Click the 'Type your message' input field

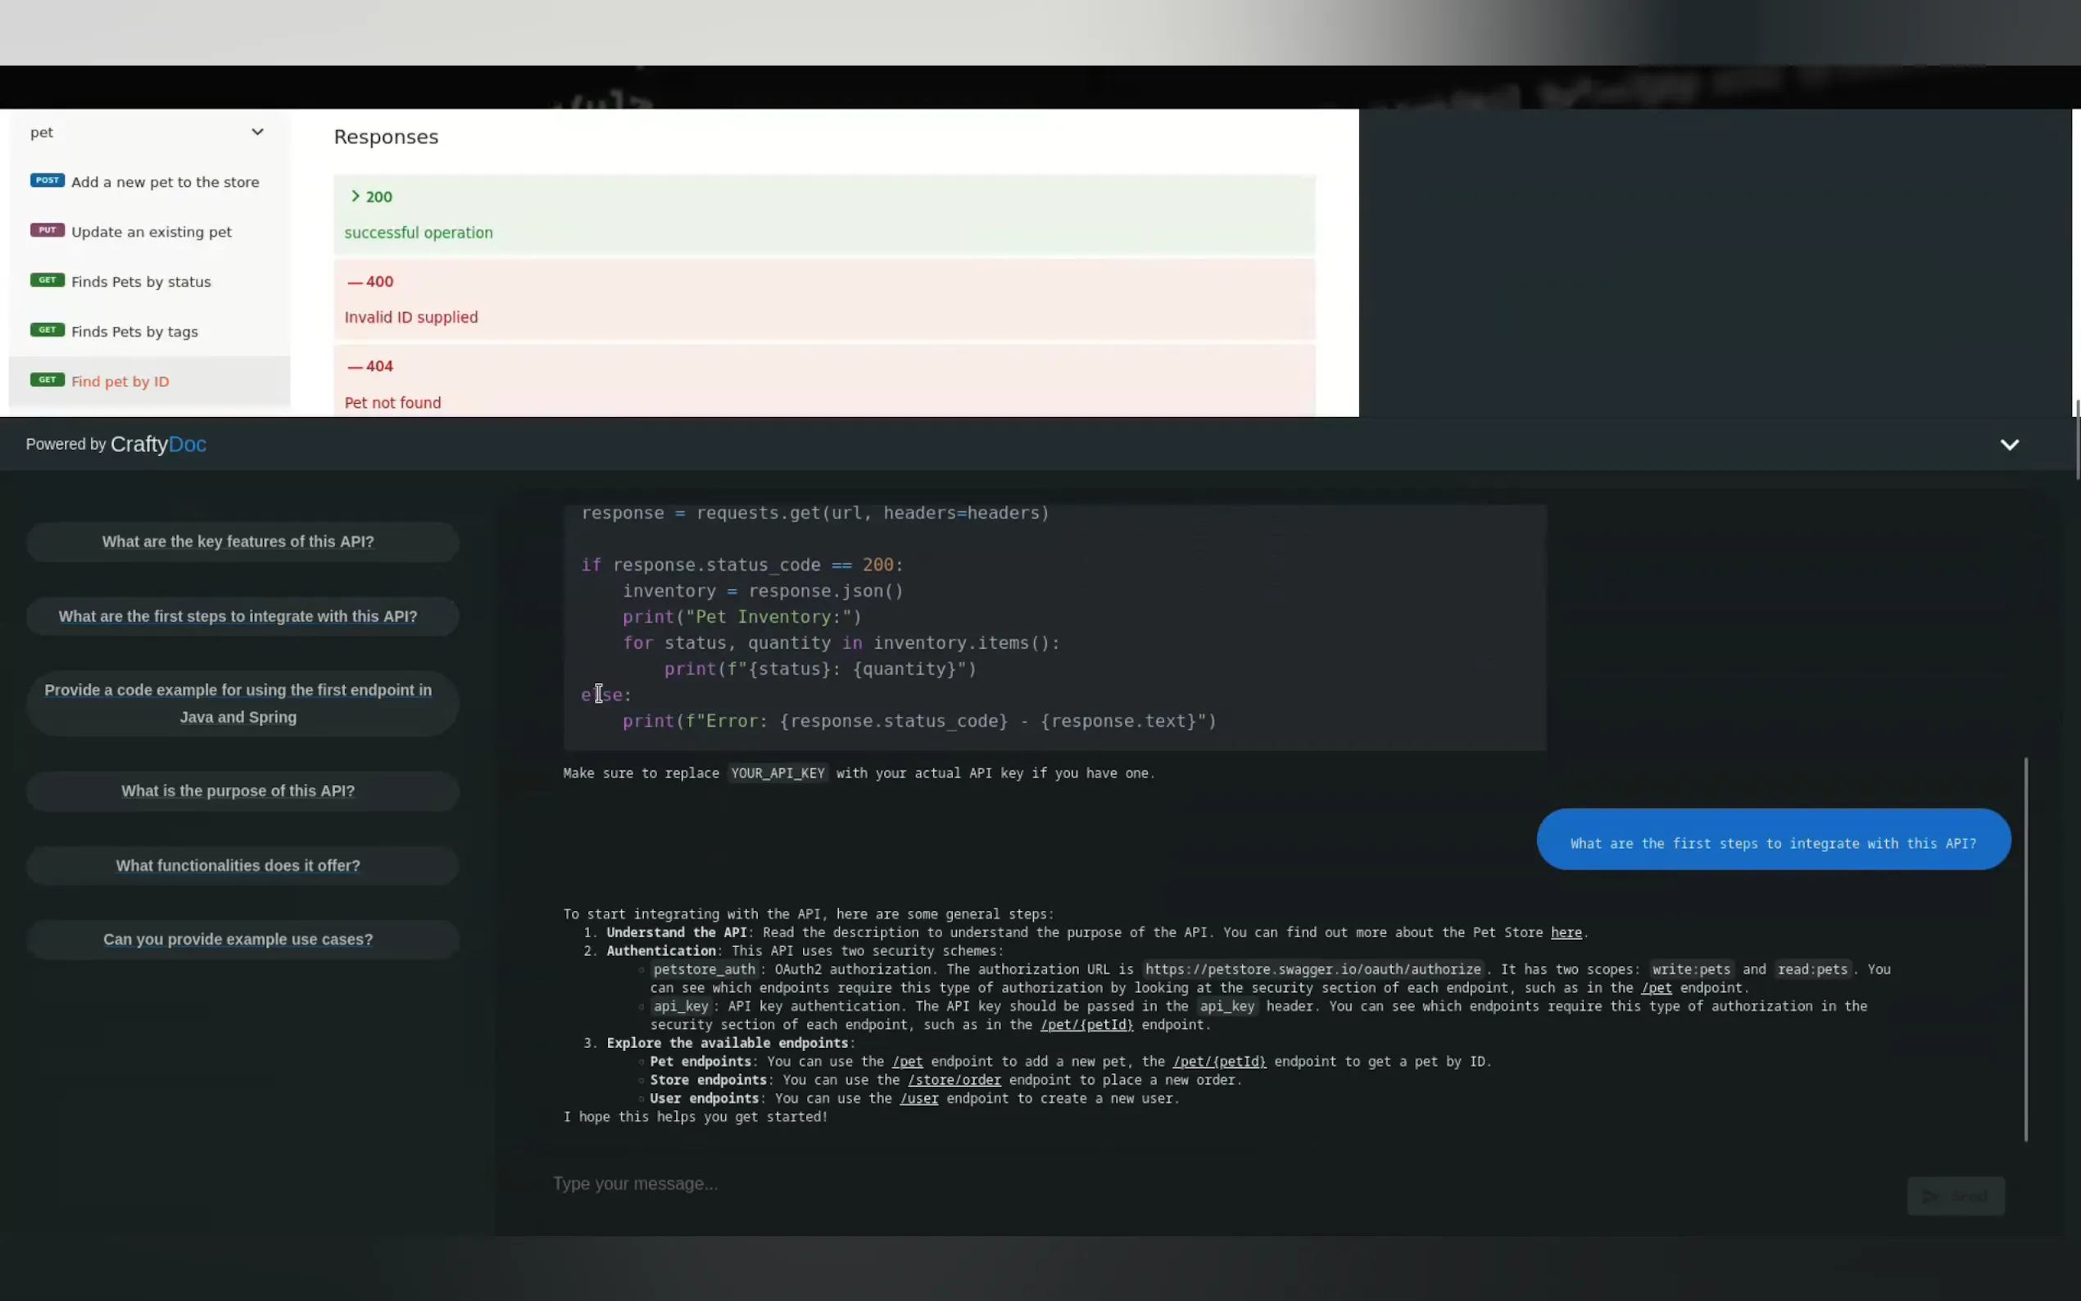click(x=1204, y=1184)
